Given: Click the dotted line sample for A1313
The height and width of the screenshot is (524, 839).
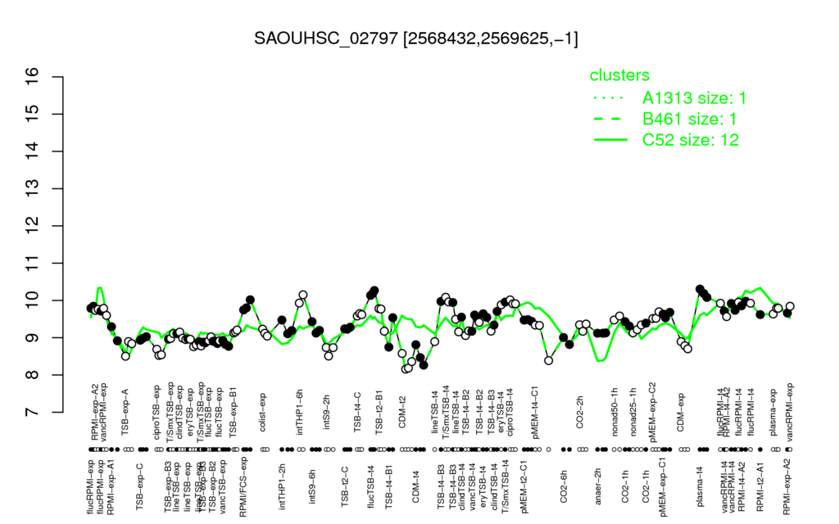Looking at the screenshot, I should [x=610, y=98].
